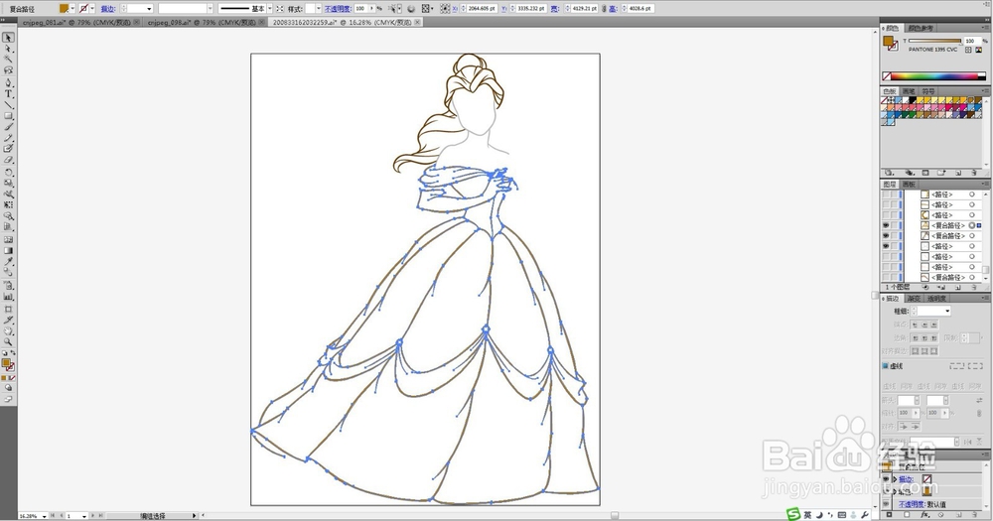
Task: Open 粗细 weight dropdown in stroke panel
Action: tap(947, 311)
